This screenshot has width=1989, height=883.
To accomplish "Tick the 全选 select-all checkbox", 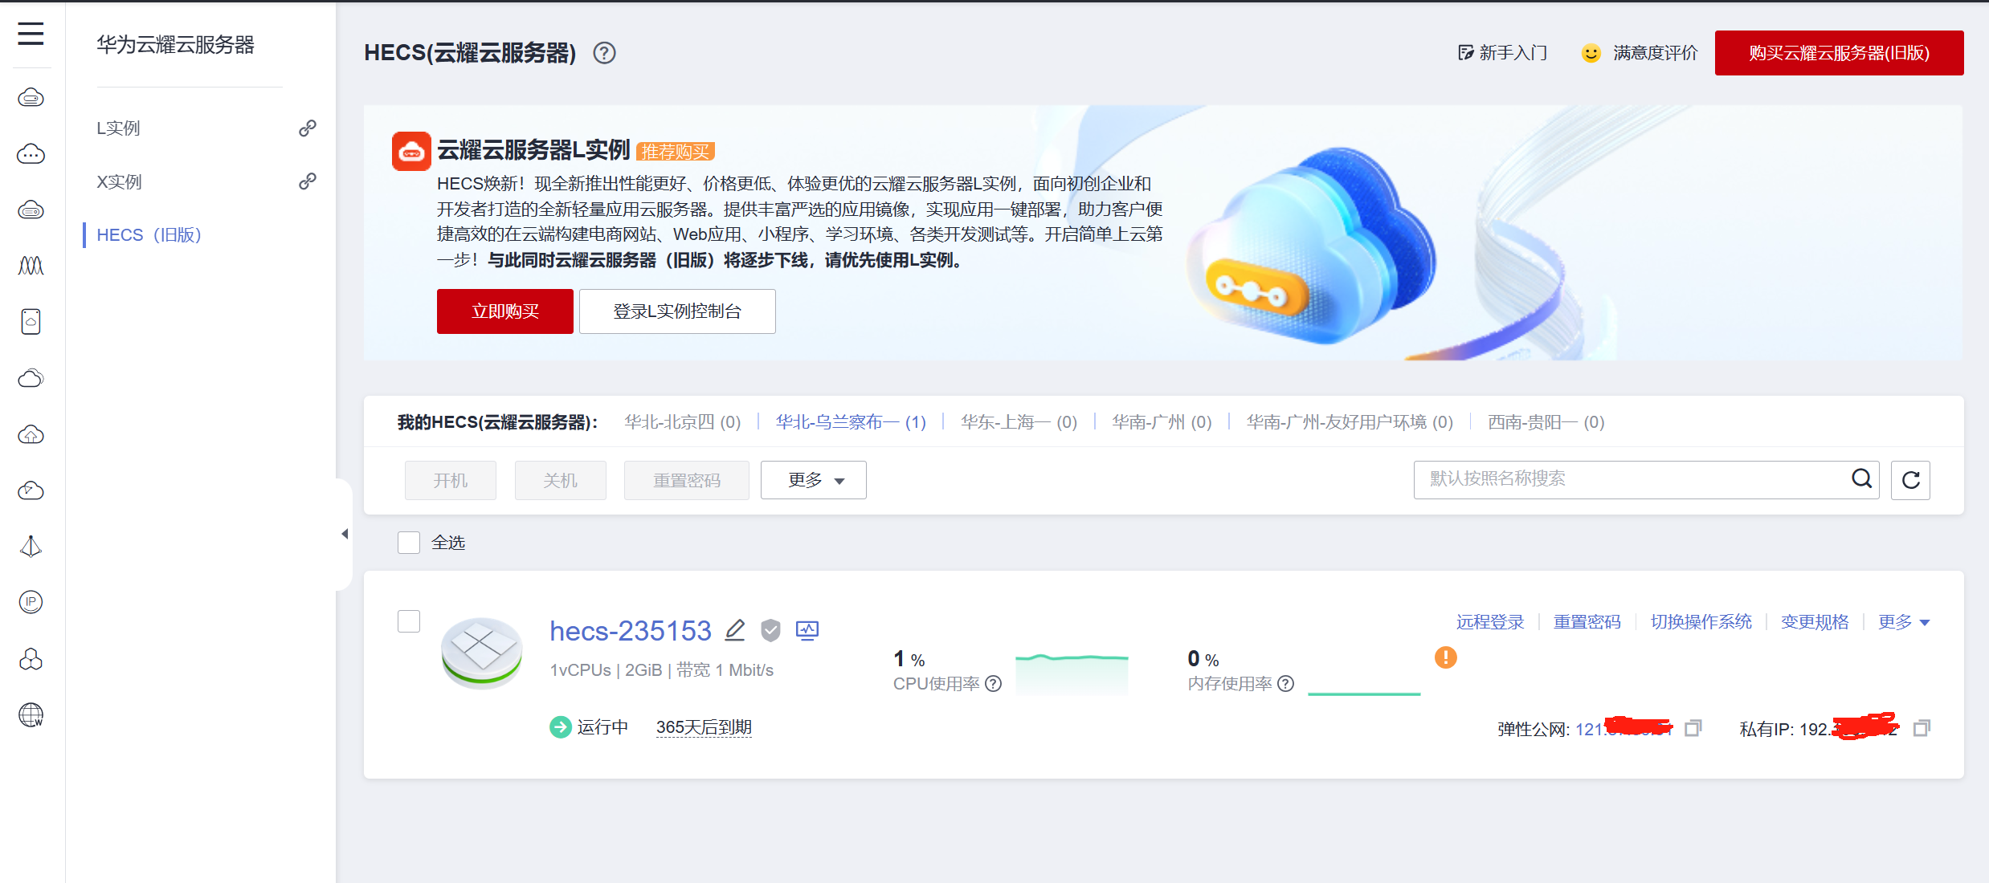I will (409, 543).
